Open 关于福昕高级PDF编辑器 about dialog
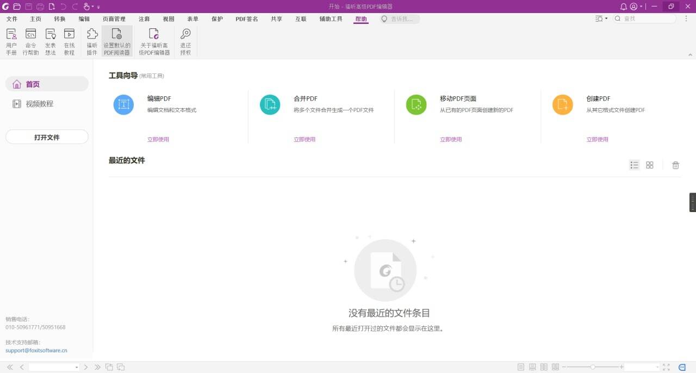 pyautogui.click(x=154, y=42)
